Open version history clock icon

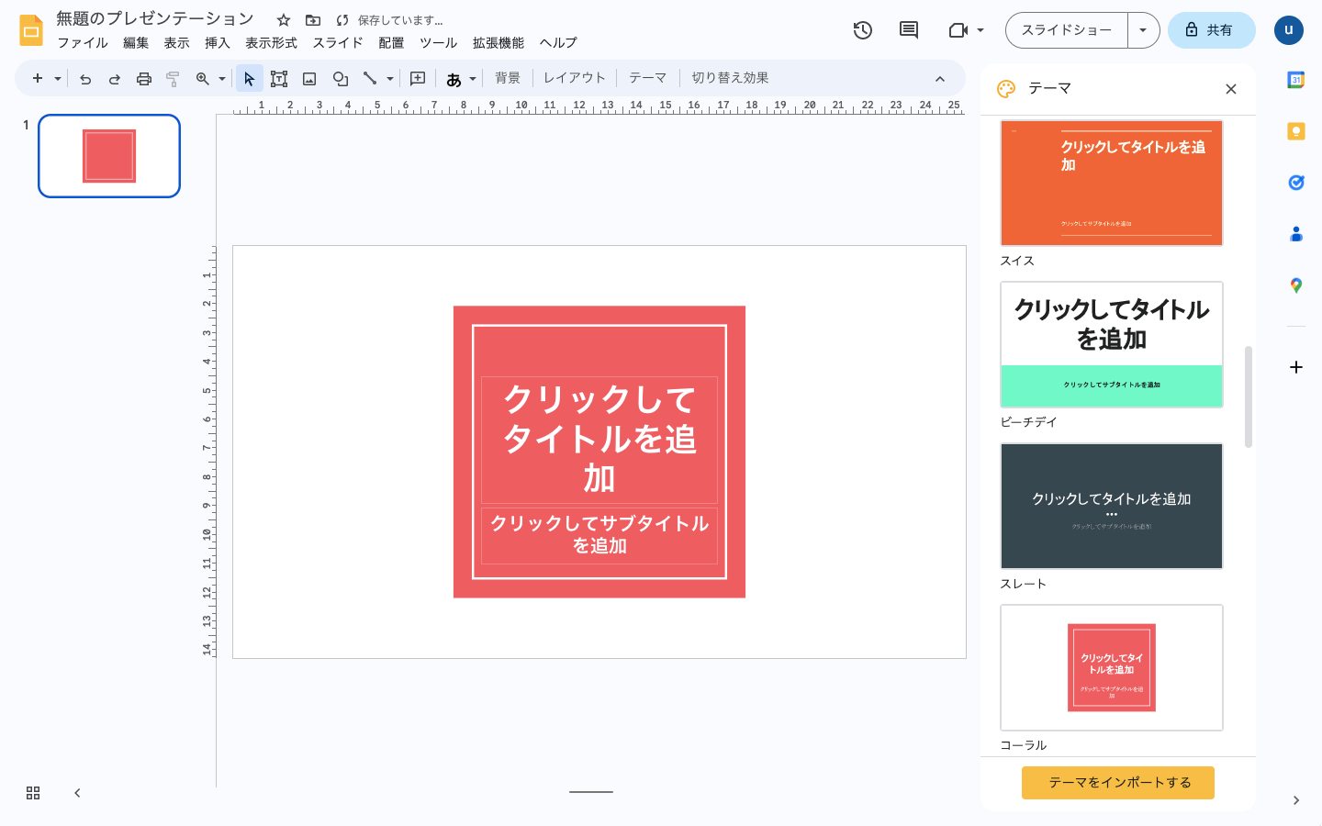pyautogui.click(x=862, y=30)
